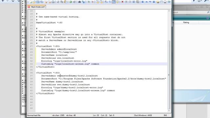Image resolution: width=210 pixels, height=118 pixels.
Task: Toggle INS insert mode in status bar
Action: pos(165,115)
